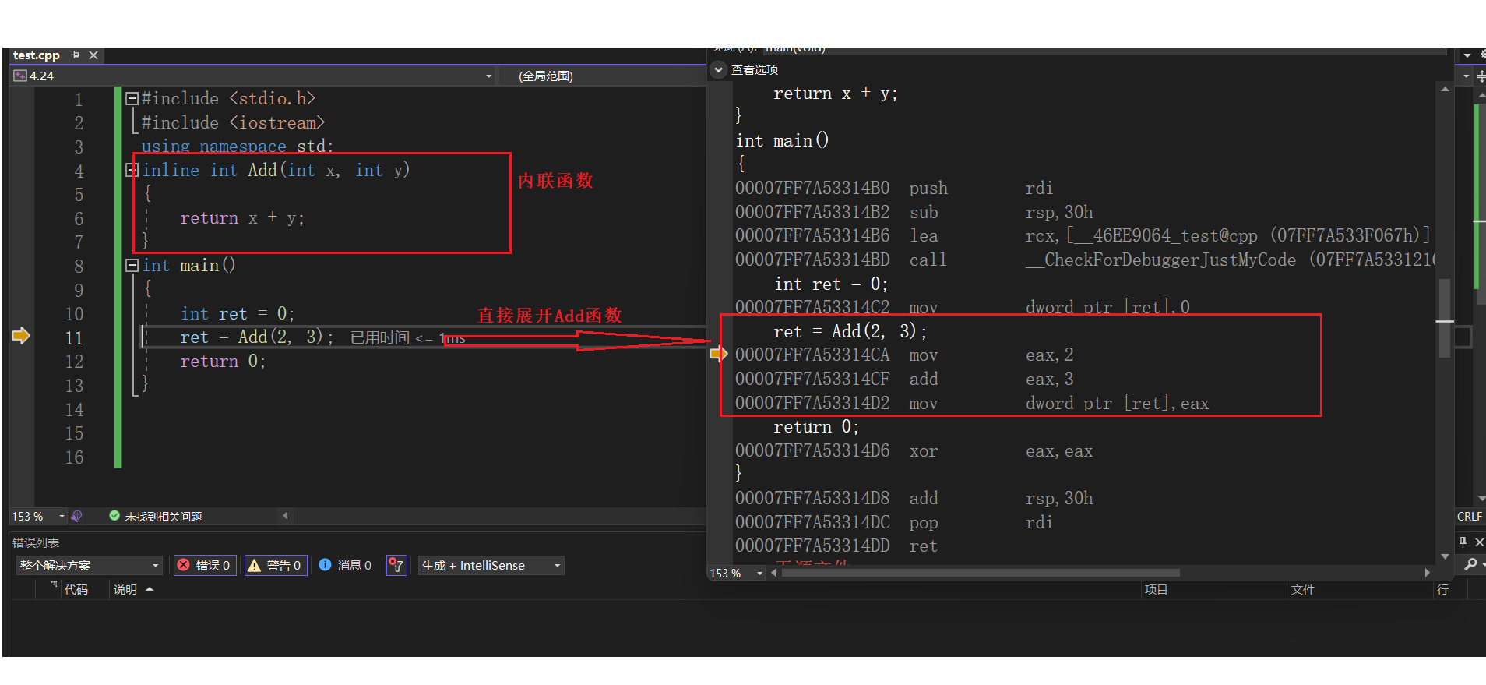1486x685 pixels.
Task: Click disassembly horizontal scroll left arrow
Action: (x=773, y=573)
